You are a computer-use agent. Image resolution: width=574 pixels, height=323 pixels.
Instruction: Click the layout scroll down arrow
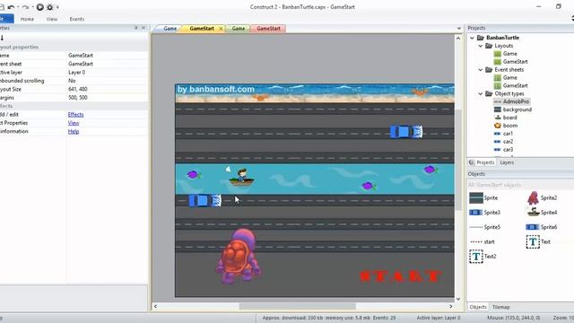[x=458, y=299]
